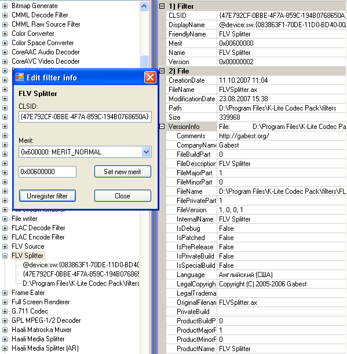Click the FileVersion value 1, 0, 0, 1

coord(231,210)
